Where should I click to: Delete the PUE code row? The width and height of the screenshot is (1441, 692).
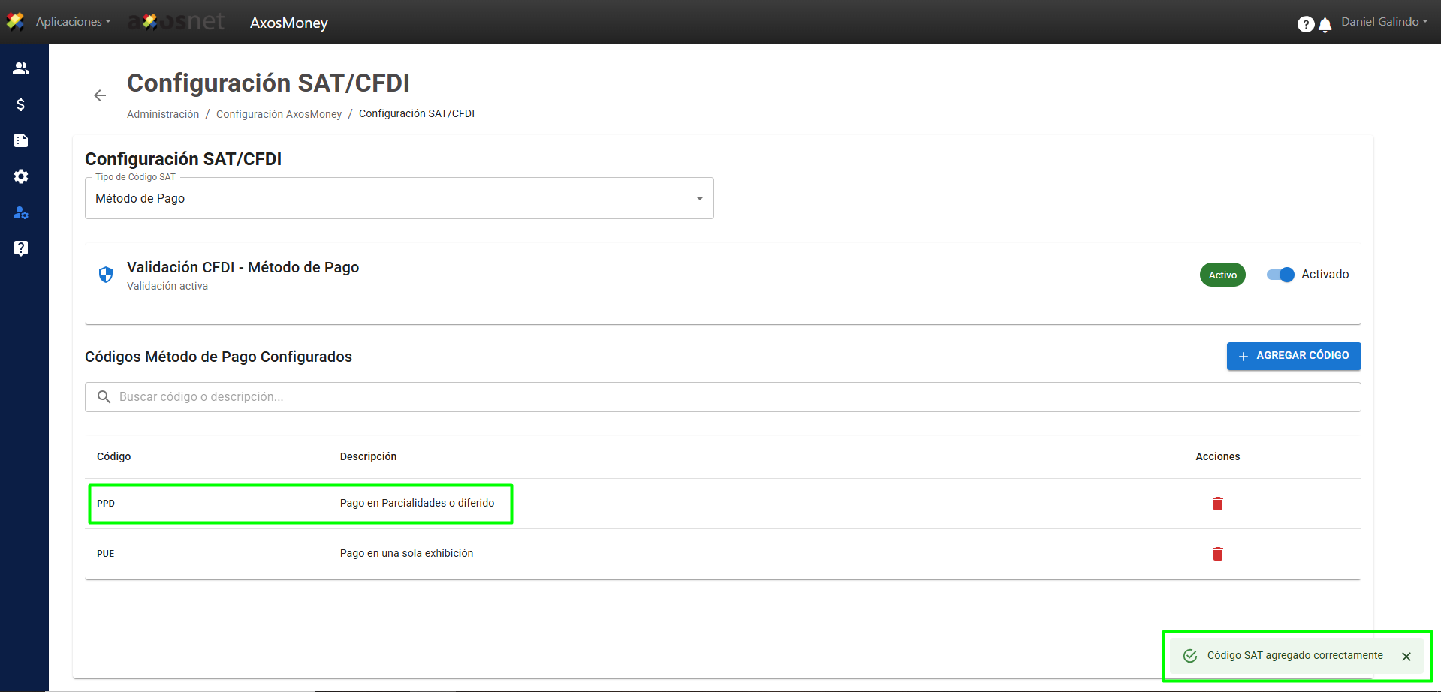point(1217,554)
